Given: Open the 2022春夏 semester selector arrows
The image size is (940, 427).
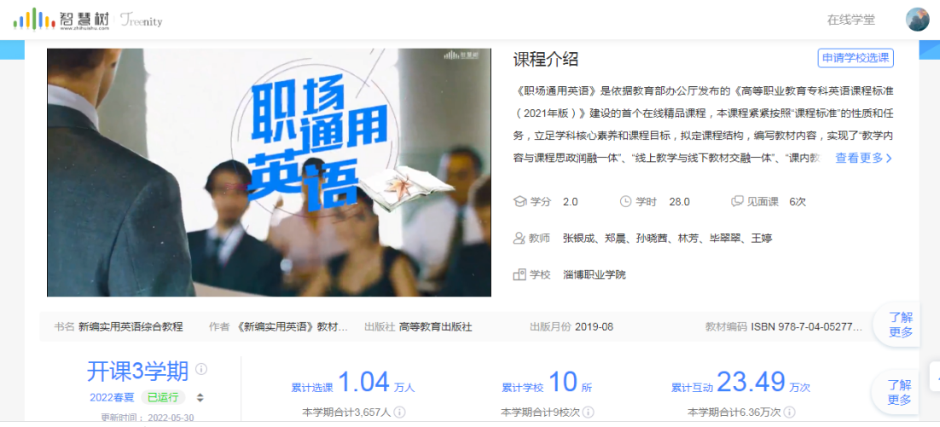Looking at the screenshot, I should pos(200,398).
